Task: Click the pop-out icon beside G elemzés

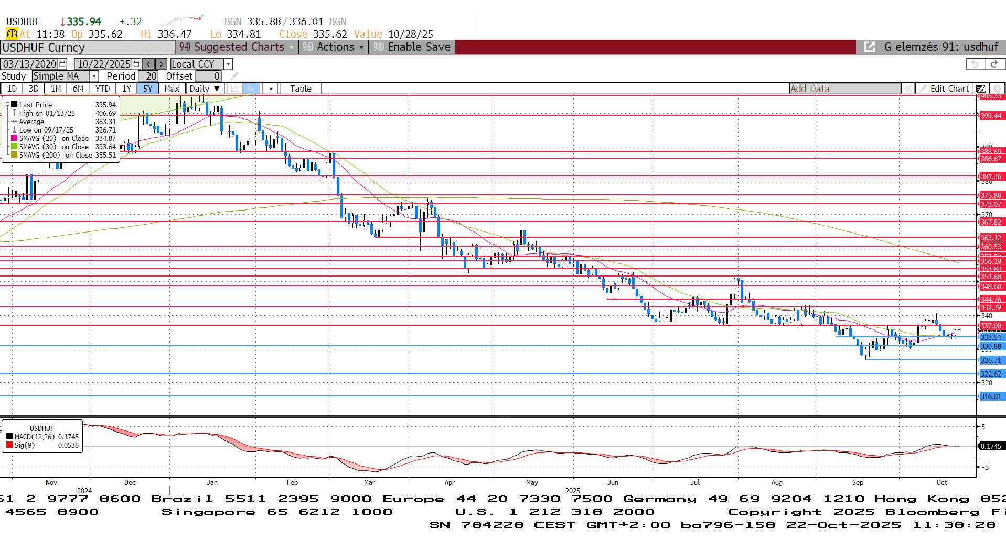Action: click(x=870, y=47)
